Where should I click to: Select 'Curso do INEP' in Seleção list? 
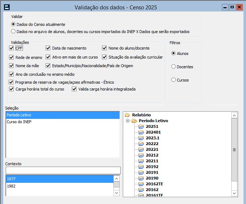[x=62, y=122]
